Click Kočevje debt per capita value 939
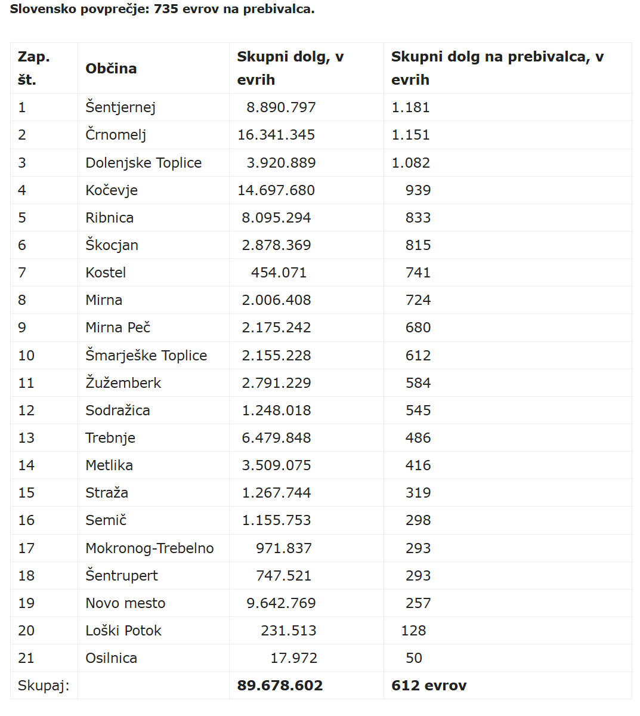This screenshot has height=716, width=640. click(x=418, y=190)
